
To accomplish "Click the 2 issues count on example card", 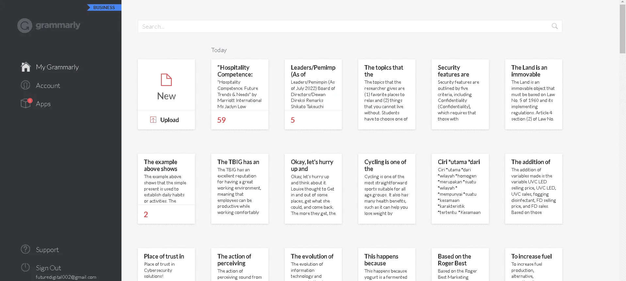I will coord(146,215).
